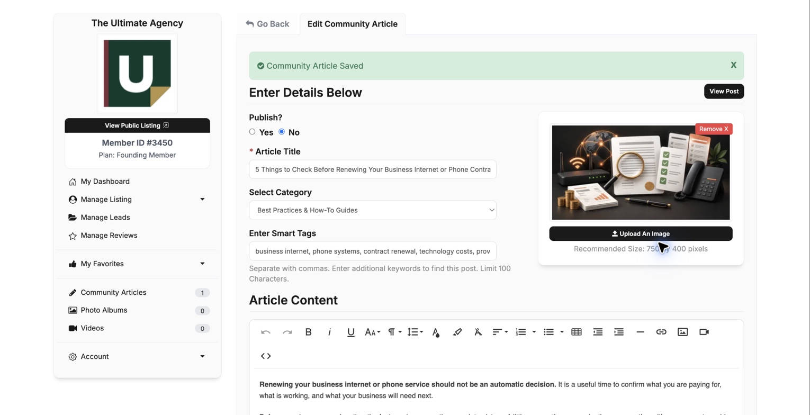This screenshot has width=810, height=415.
Task: Click the Recommended Size hint text
Action: pyautogui.click(x=641, y=249)
